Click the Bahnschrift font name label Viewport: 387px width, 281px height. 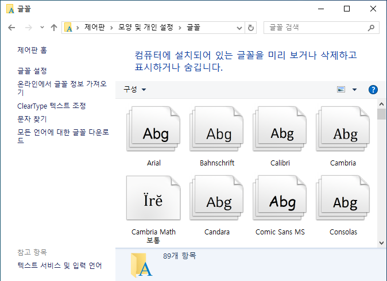click(x=217, y=163)
